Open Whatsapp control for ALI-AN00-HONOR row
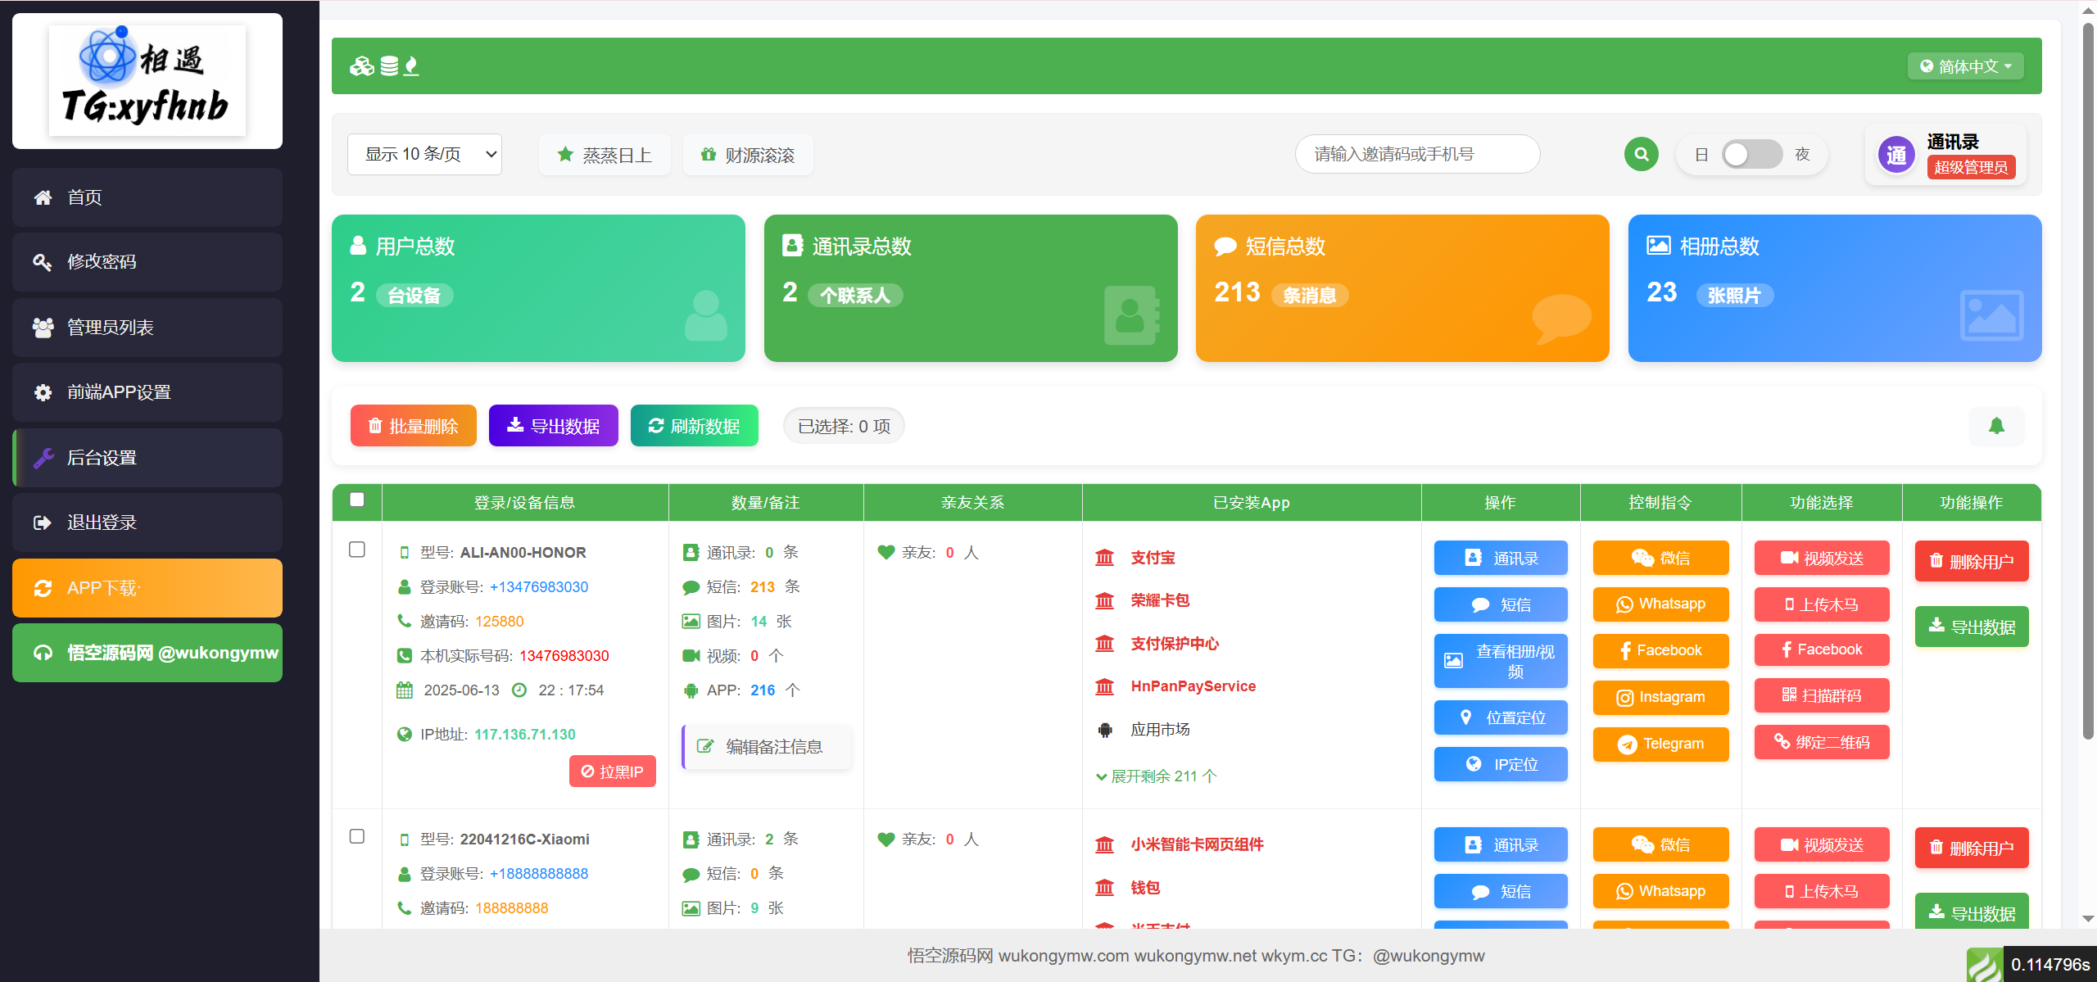2097x982 pixels. (x=1660, y=604)
